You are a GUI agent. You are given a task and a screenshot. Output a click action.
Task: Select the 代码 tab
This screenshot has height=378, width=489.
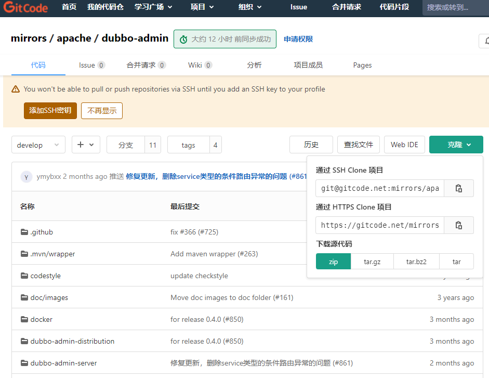point(38,65)
